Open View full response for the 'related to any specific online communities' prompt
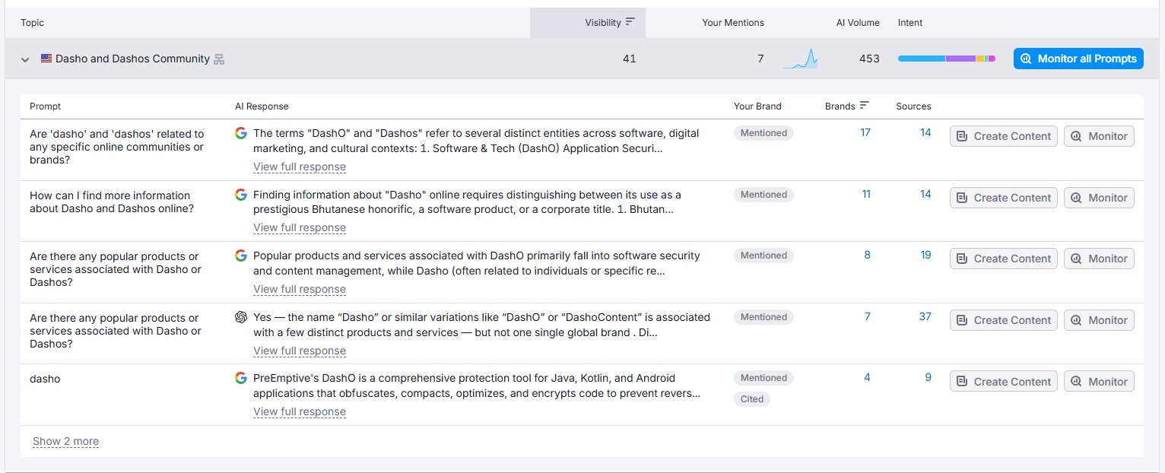Screen dimensions: 1165x473 [300, 167]
